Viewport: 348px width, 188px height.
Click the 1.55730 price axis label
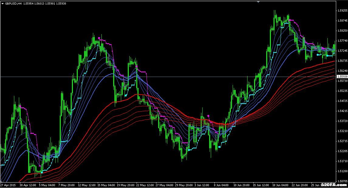343,81
